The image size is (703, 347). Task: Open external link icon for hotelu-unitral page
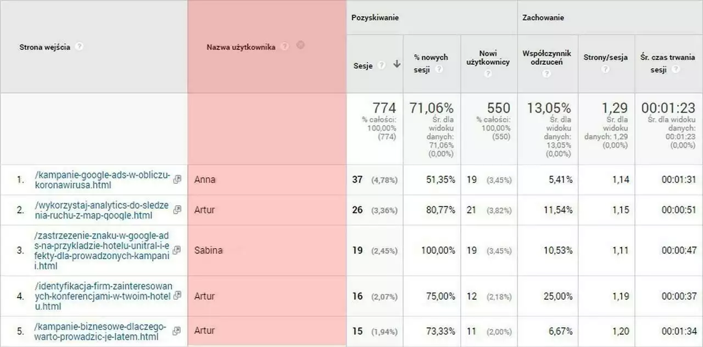(x=177, y=250)
